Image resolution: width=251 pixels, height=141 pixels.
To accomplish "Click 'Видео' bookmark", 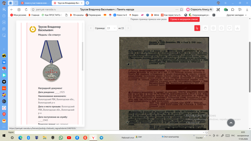I will pos(134,15).
